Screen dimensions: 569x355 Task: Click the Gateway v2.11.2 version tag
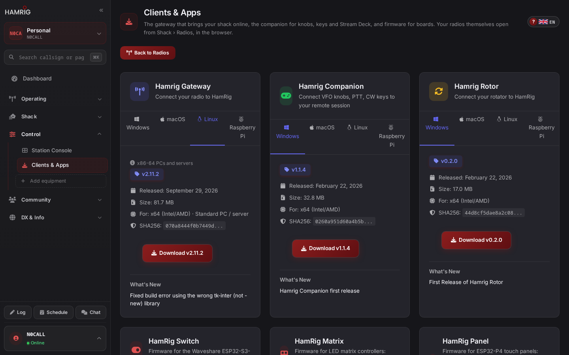point(147,174)
